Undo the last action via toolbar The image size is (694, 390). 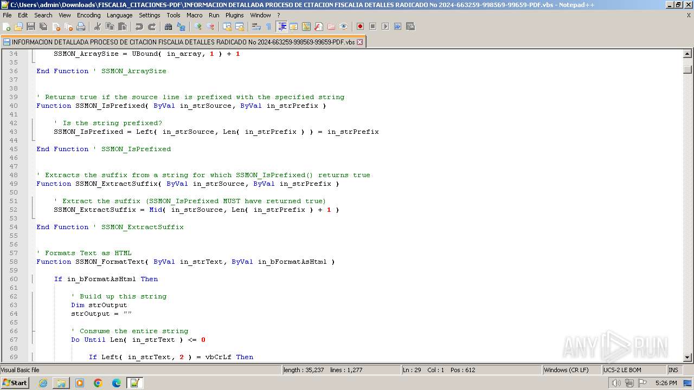(x=139, y=27)
